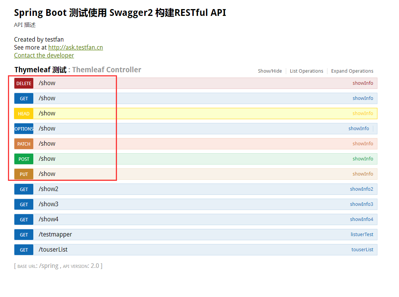Image resolution: width=399 pixels, height=297 pixels.
Task: Expand the /show4 endpoint path
Action: coord(48,219)
